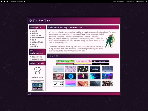Image resolution: width=148 pixels, height=111 pixels.
Task: Click the 'misc. stuff' section heading
Action: tap(37, 63)
